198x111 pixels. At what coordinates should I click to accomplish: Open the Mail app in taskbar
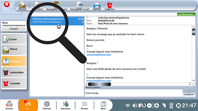tap(28, 105)
